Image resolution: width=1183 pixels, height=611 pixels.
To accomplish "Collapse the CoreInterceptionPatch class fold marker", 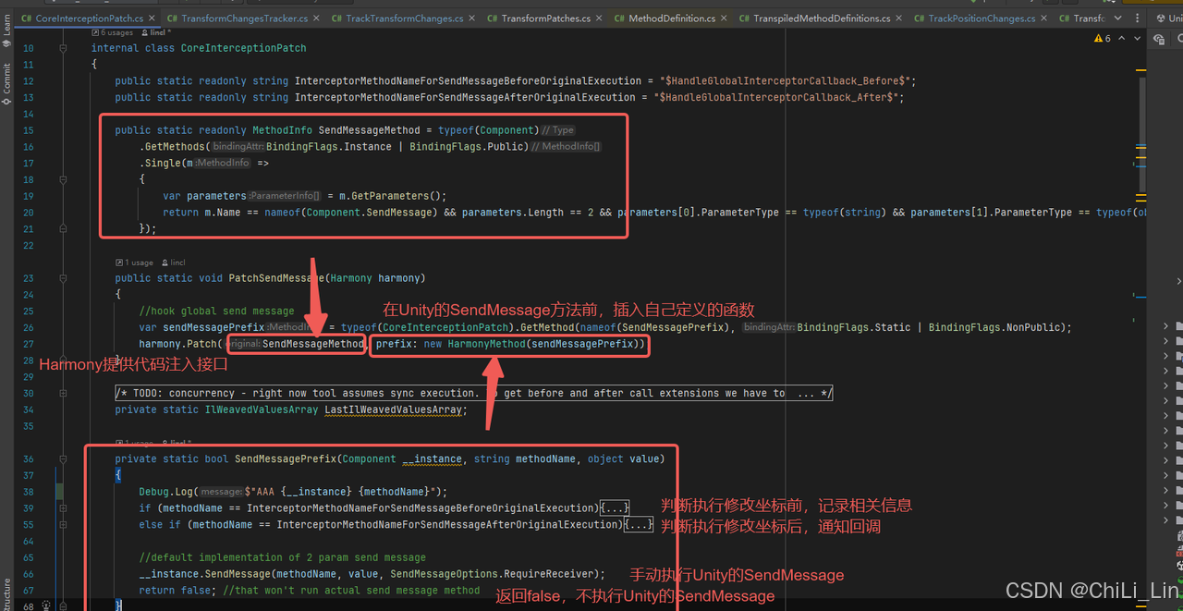I will 63,48.
